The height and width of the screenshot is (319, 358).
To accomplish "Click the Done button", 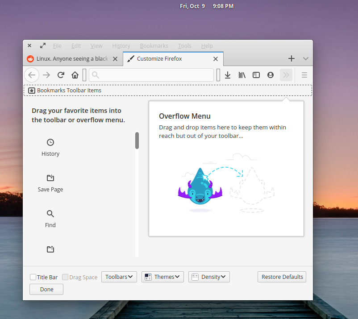I will click(46, 290).
